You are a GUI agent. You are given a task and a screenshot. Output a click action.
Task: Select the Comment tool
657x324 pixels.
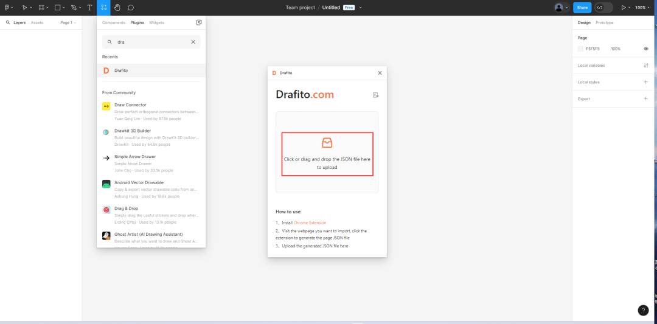[x=131, y=7]
